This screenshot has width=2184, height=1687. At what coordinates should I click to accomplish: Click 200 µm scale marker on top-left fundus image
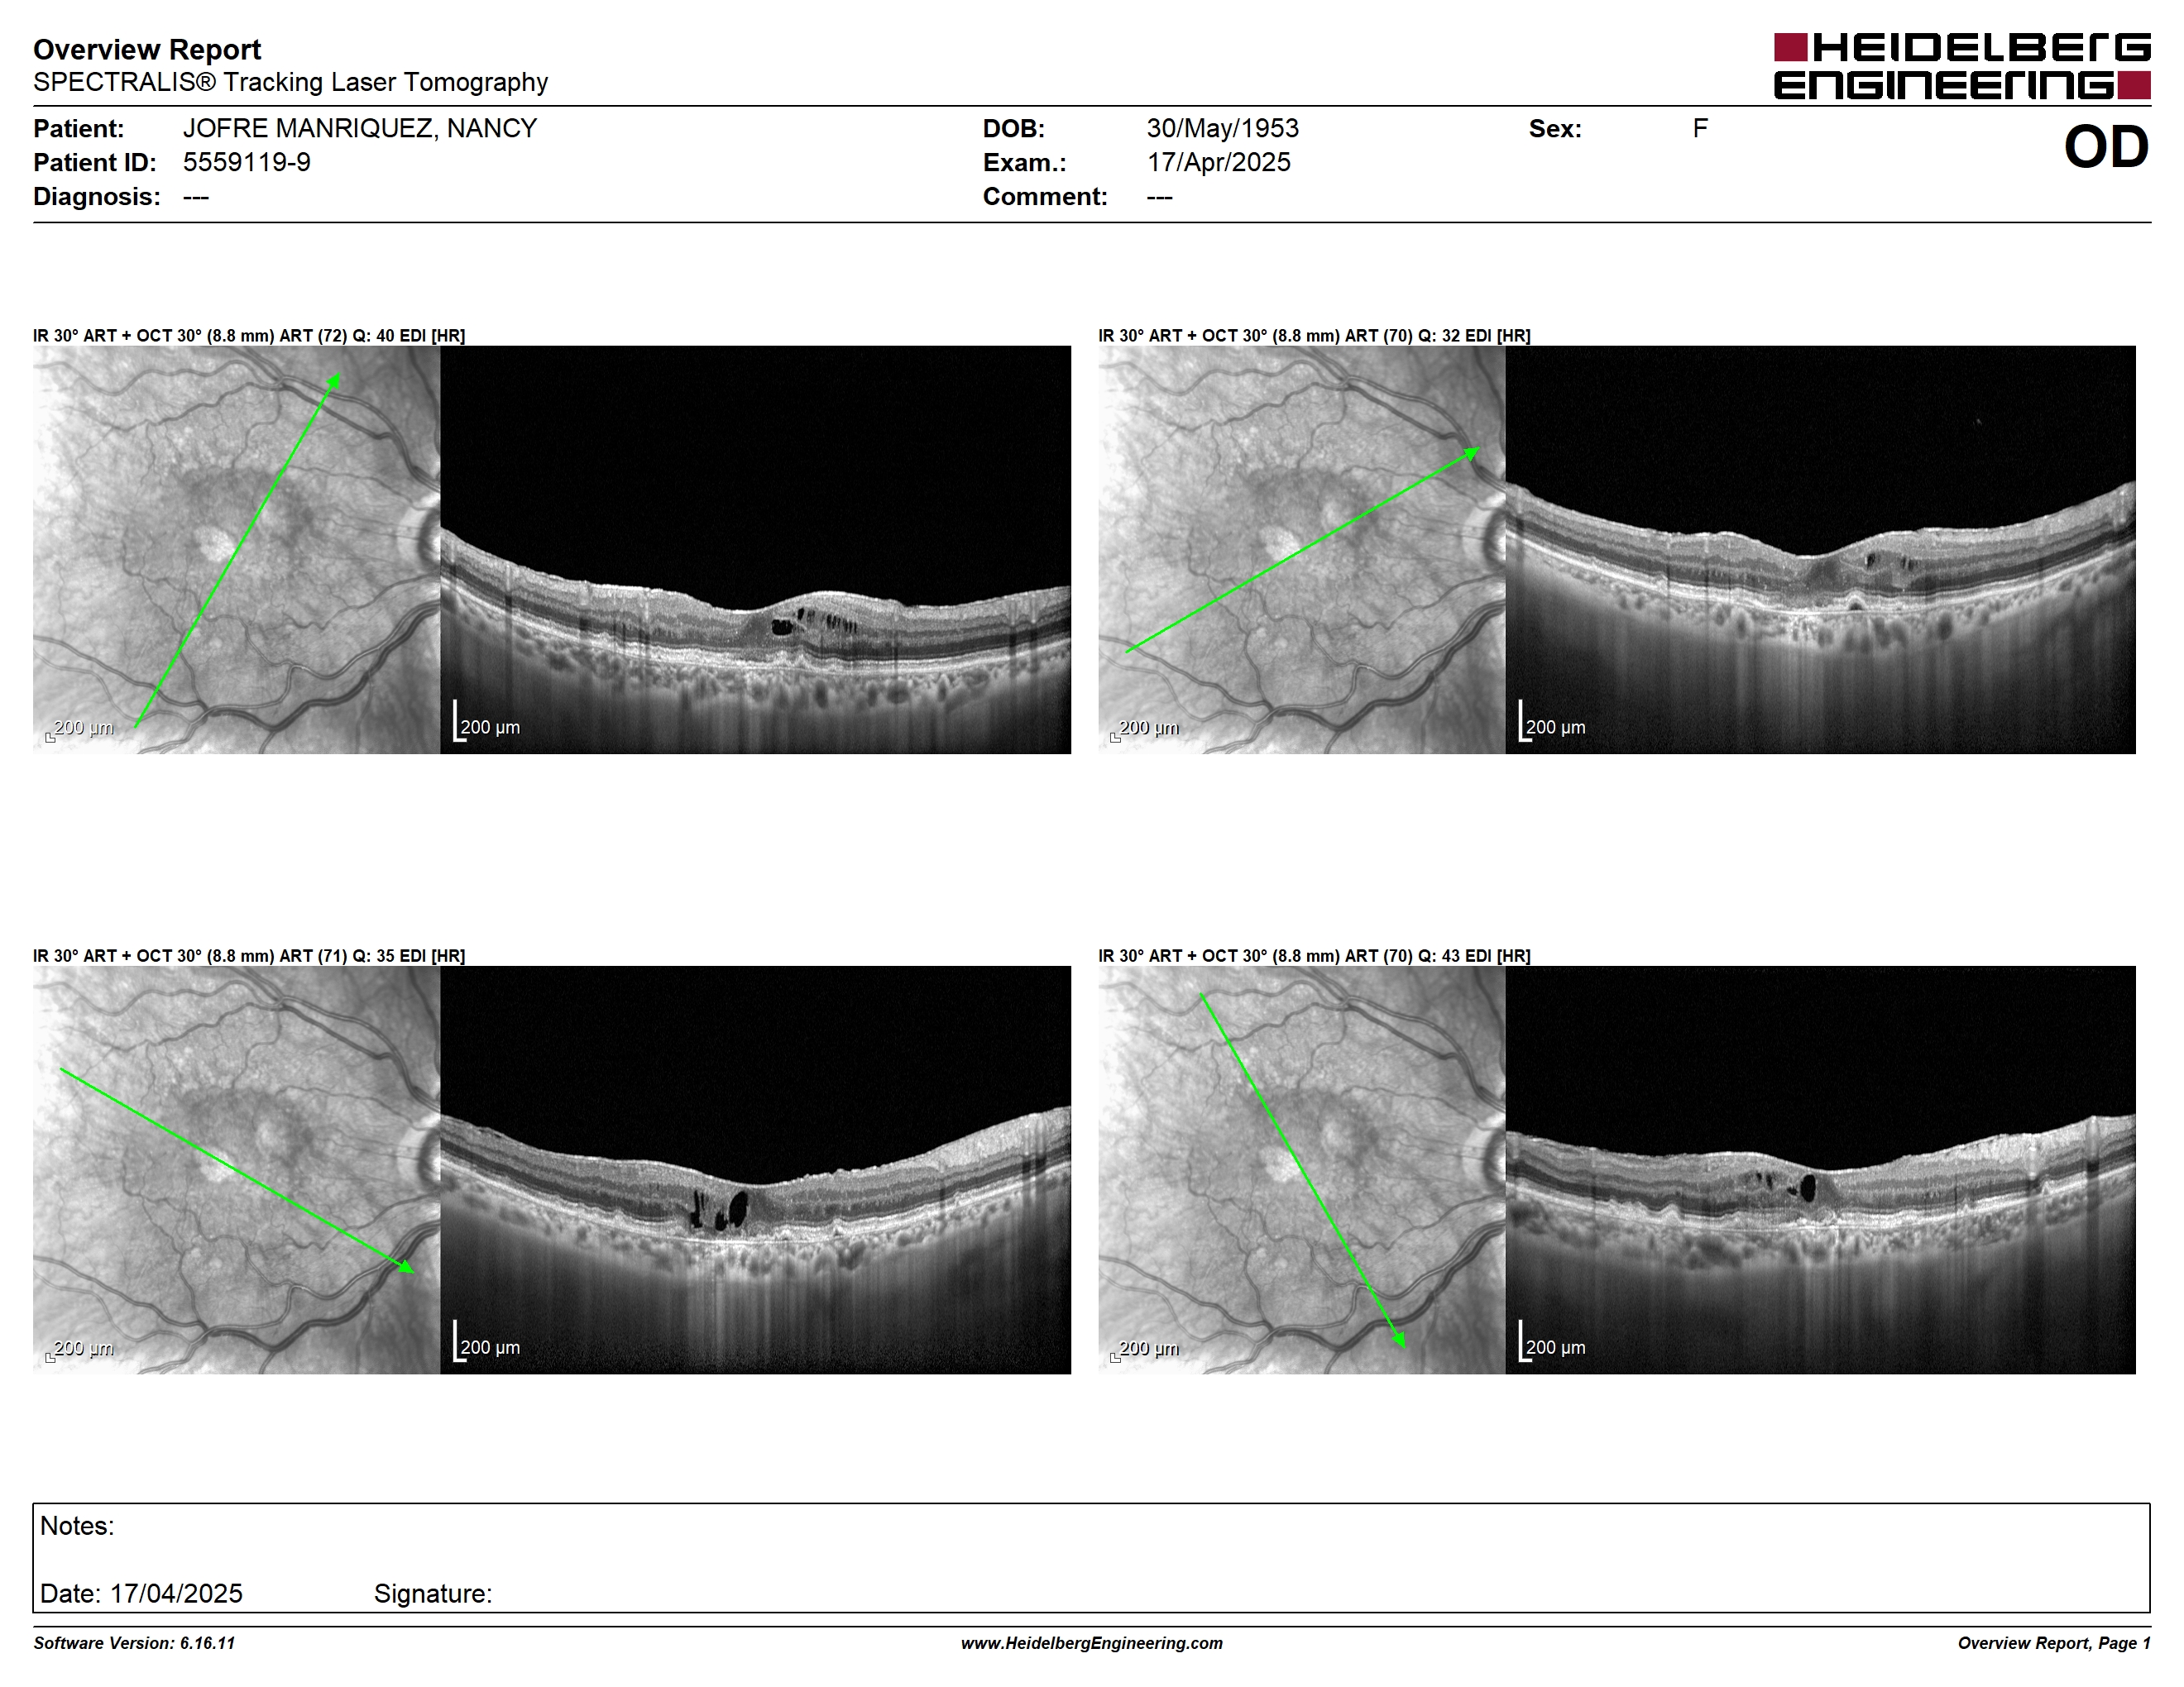point(80,729)
